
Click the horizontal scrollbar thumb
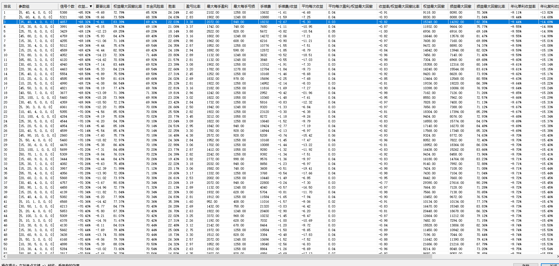219,257
